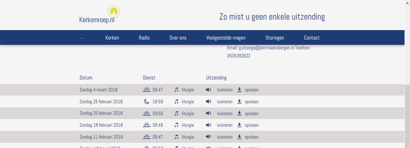Viewport: 410px width, 148px height.
Task: Go to Veelgestelde vragen page
Action: pos(226,38)
